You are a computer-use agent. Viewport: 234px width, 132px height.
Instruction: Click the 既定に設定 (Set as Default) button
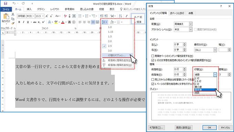click(183, 128)
